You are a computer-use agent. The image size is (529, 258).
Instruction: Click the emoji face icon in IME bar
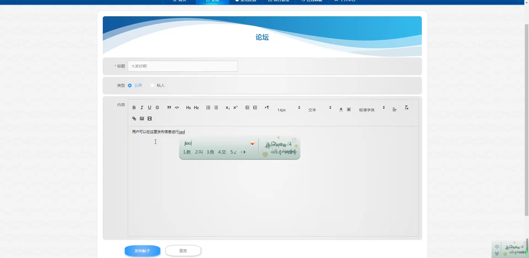[252, 143]
